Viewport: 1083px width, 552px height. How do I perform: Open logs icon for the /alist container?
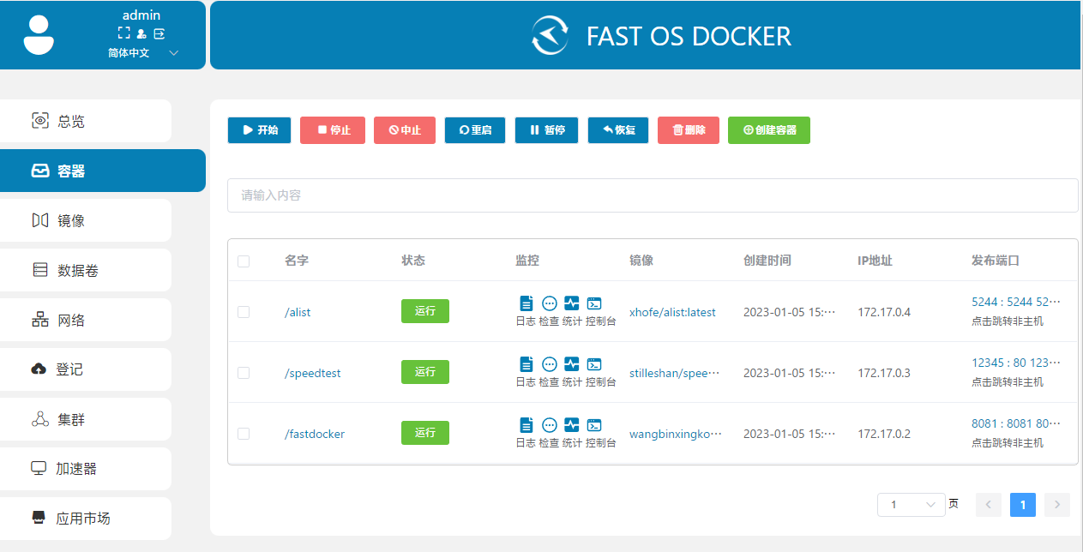526,303
